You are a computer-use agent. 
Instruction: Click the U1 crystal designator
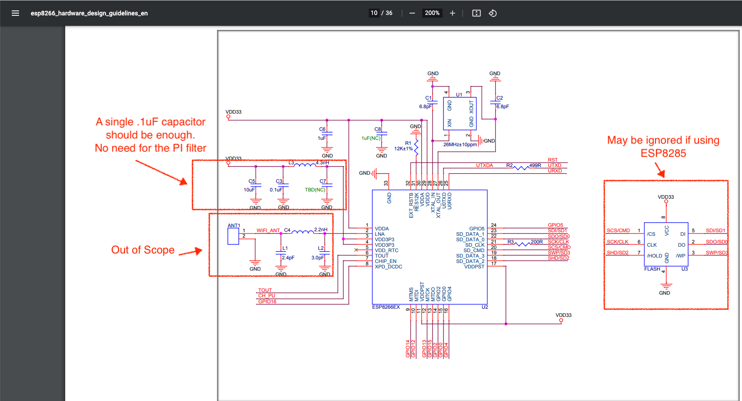coord(459,95)
